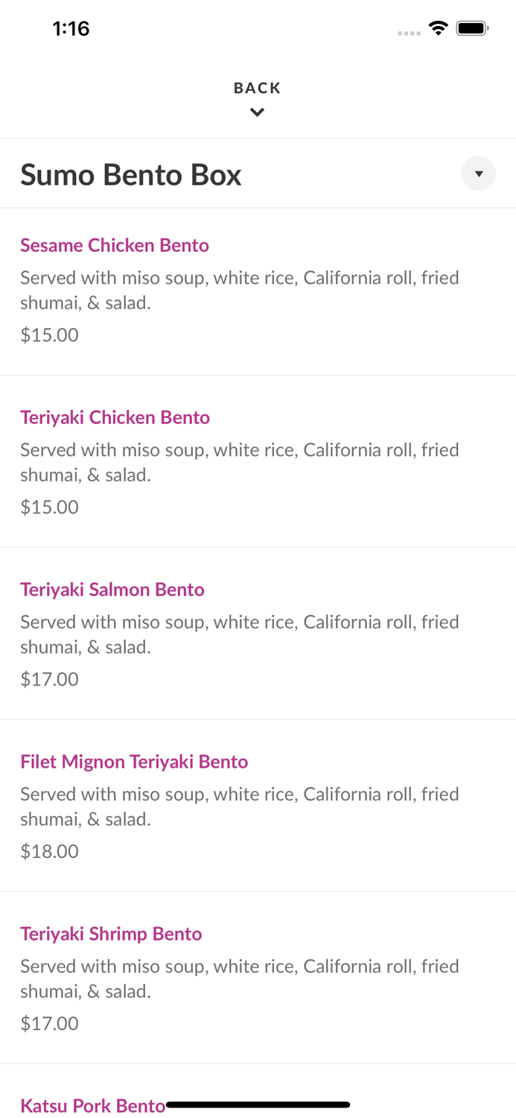Click the down chevron below BACK

pos(257,113)
